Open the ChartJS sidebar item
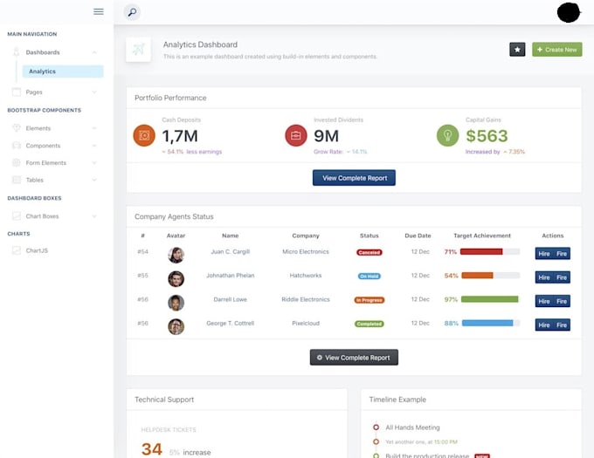594x458 pixels. pos(55,250)
